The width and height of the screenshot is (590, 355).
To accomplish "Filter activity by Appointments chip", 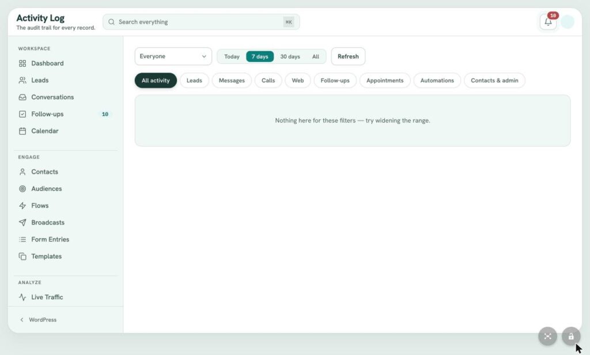I will (x=384, y=81).
